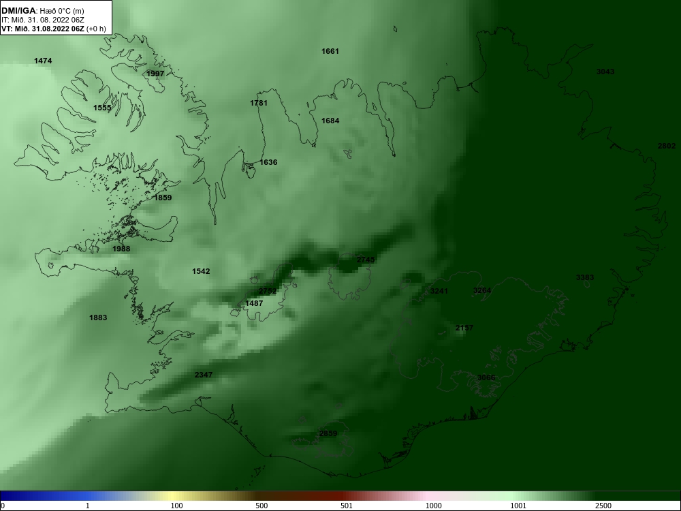681x511 pixels.
Task: Select the 3241 value label
Action: (x=439, y=291)
